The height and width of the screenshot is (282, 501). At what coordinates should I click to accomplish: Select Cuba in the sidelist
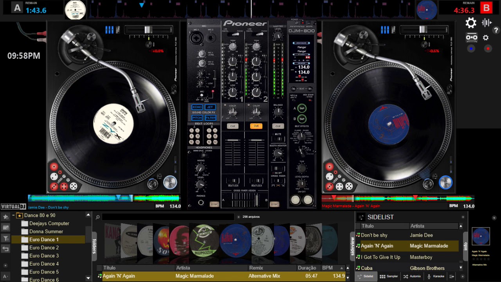(407, 268)
